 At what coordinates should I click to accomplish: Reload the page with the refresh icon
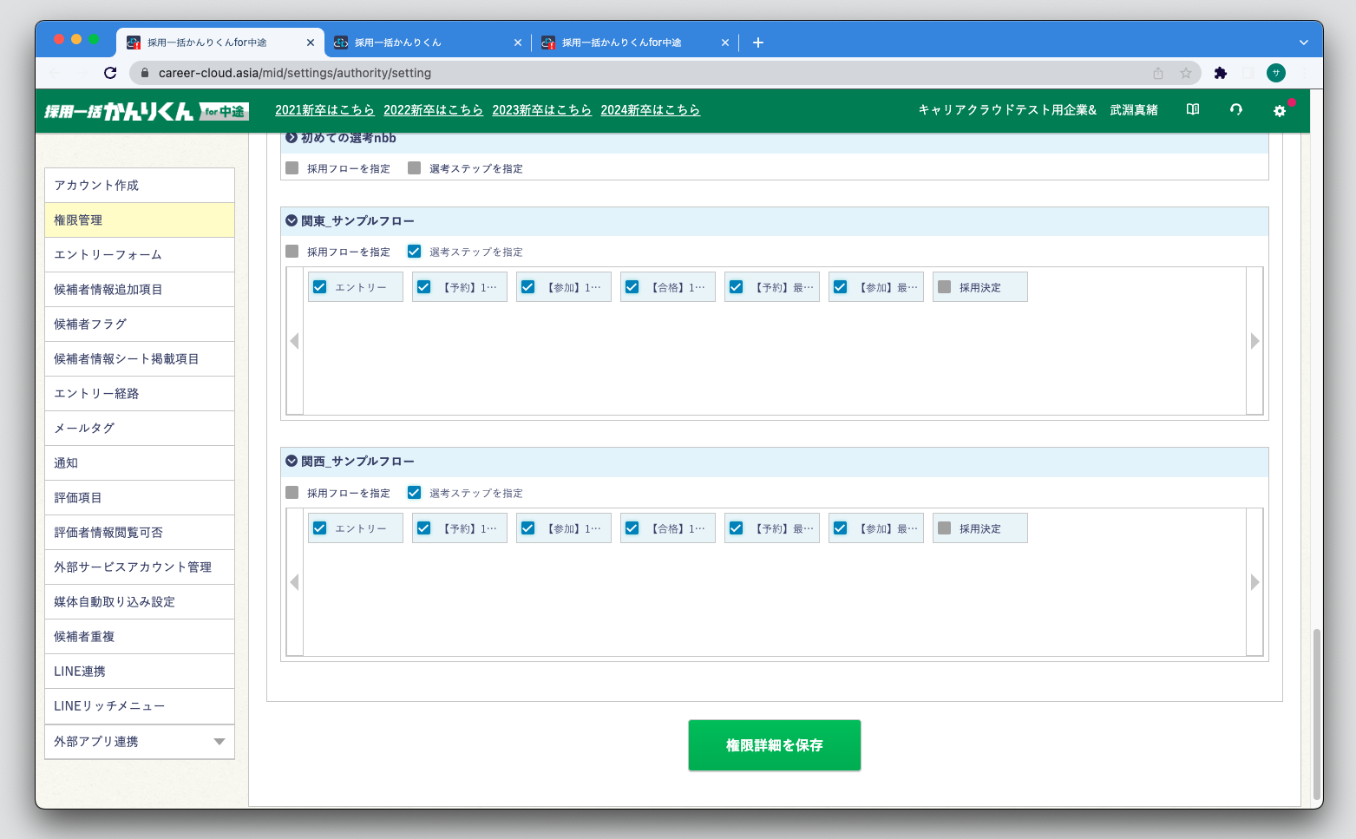[110, 73]
